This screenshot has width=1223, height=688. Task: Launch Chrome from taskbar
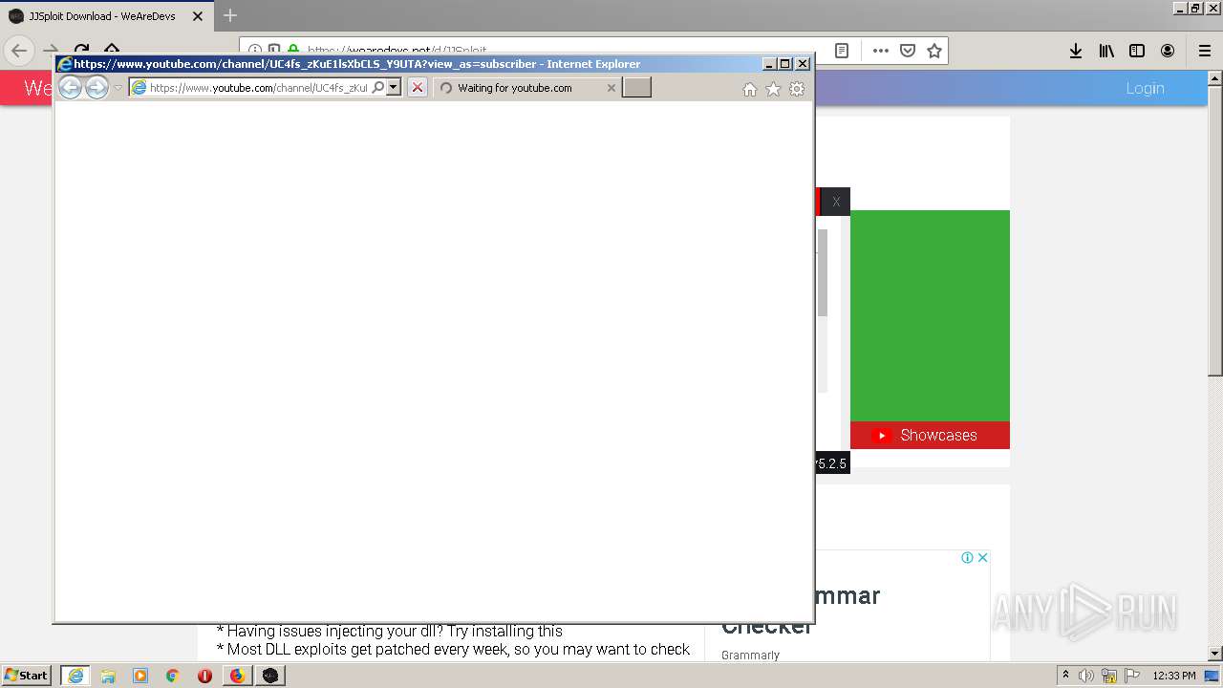tap(173, 676)
